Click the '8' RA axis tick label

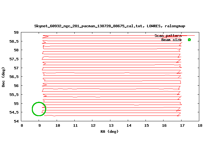(22, 125)
